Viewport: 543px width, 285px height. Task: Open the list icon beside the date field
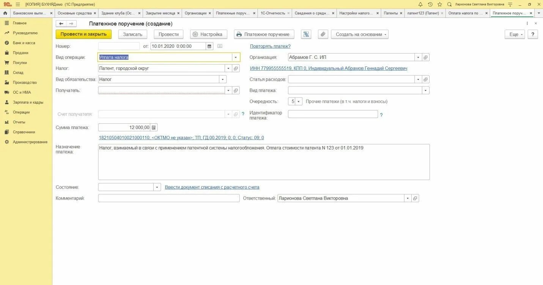220,46
